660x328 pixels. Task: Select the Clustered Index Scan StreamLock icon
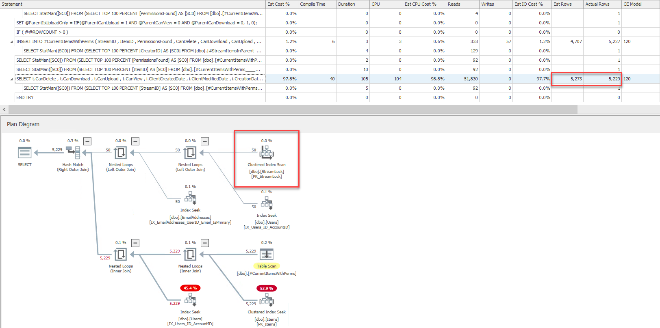click(267, 153)
